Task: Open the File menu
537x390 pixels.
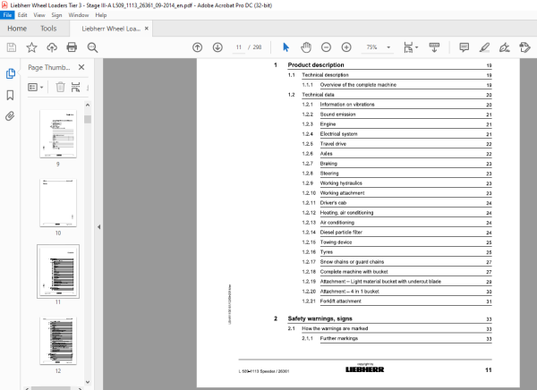Action: coord(7,15)
